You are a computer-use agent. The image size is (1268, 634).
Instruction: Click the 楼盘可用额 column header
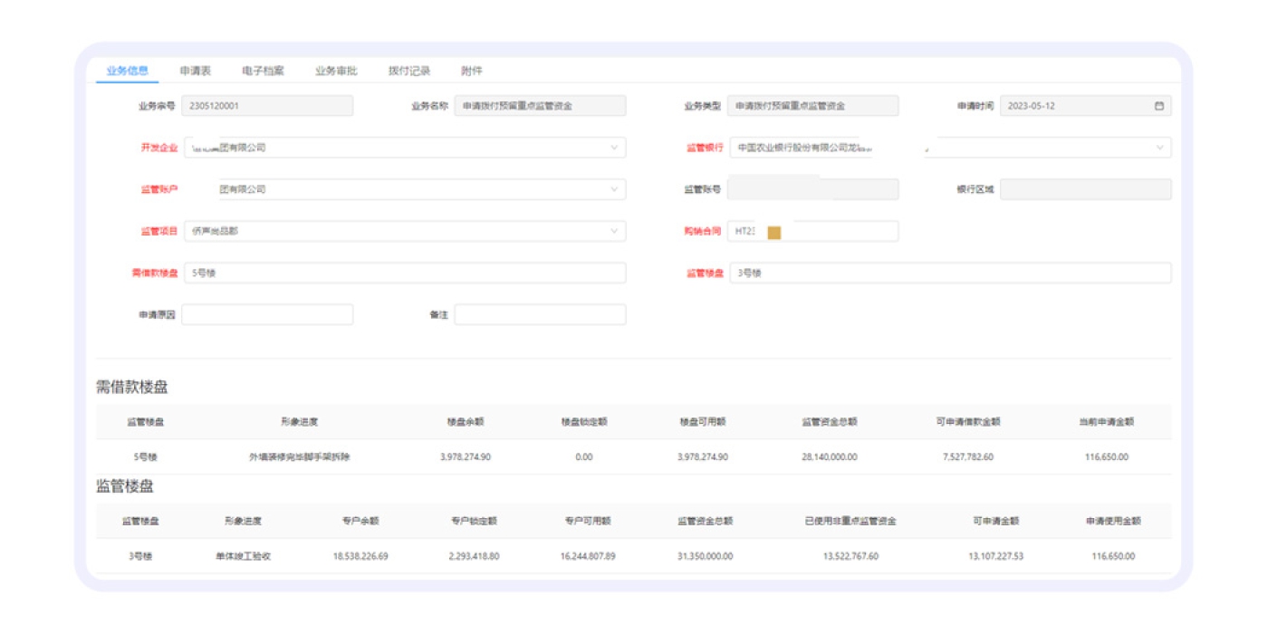[x=703, y=422]
